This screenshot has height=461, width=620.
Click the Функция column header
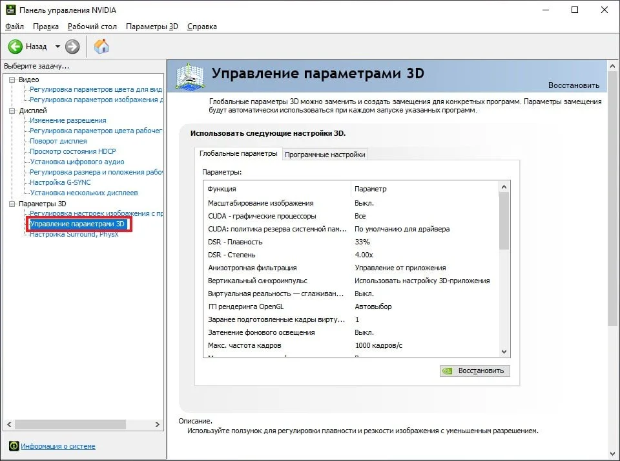277,189
